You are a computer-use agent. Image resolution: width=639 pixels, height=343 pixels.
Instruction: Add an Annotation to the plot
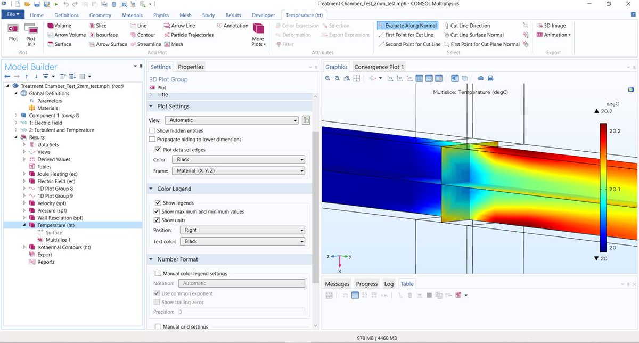tap(232, 26)
